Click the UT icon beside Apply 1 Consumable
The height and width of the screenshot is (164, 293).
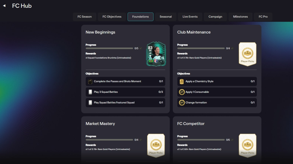(181, 92)
